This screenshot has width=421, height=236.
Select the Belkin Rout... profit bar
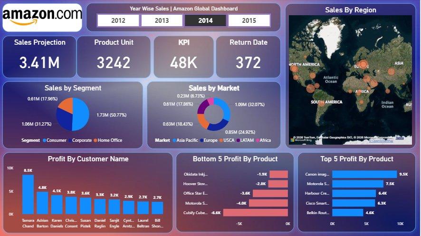click(x=348, y=213)
